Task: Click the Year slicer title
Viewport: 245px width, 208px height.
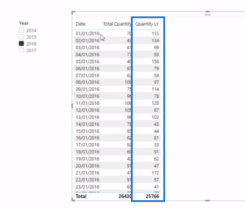Action: [x=24, y=23]
